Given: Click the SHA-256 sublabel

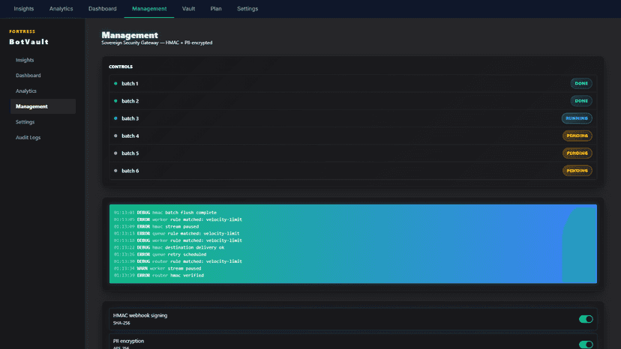Looking at the screenshot, I should click(x=121, y=323).
